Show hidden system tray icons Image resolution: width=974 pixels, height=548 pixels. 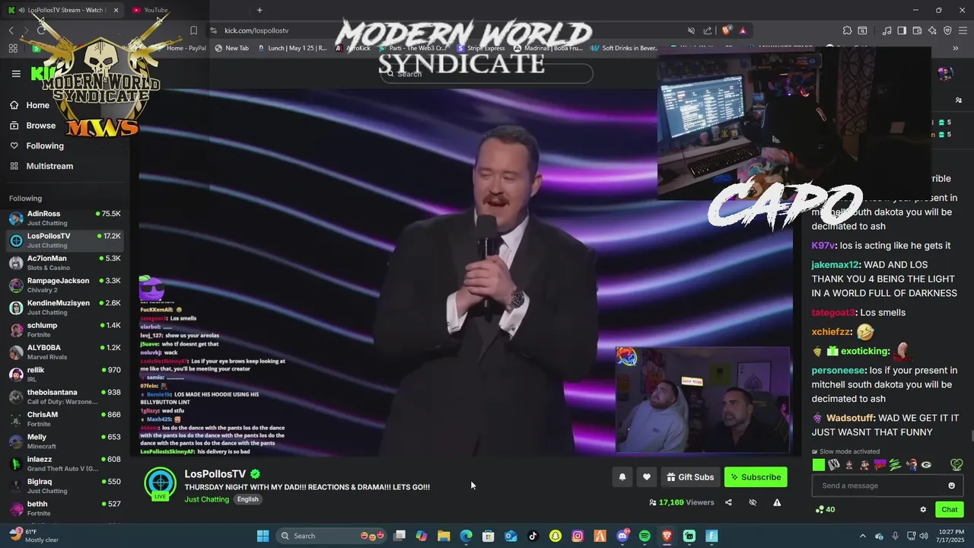[x=862, y=536]
